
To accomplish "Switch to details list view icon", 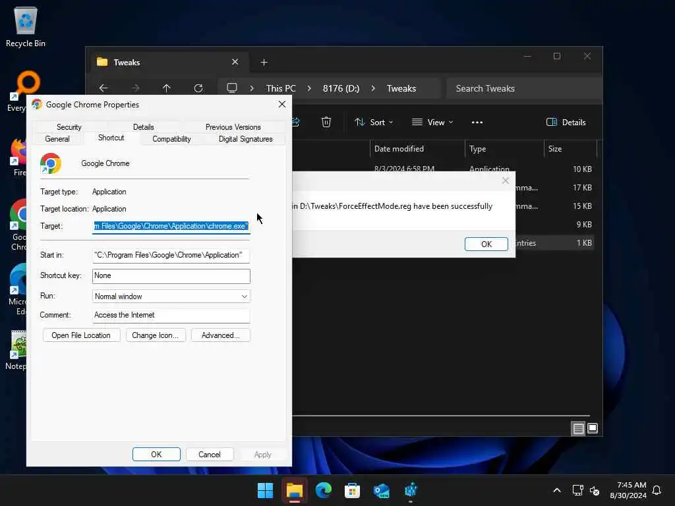I will coord(578,428).
